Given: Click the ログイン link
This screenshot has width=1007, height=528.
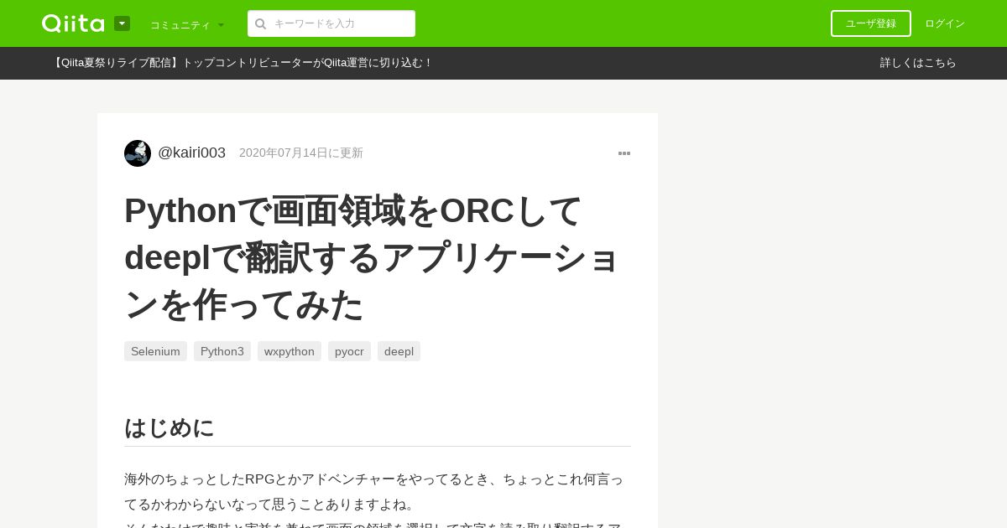Looking at the screenshot, I should pyautogui.click(x=945, y=23).
